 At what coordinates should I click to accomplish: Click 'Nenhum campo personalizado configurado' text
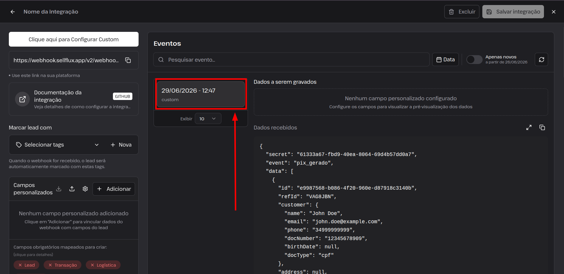pos(401,99)
